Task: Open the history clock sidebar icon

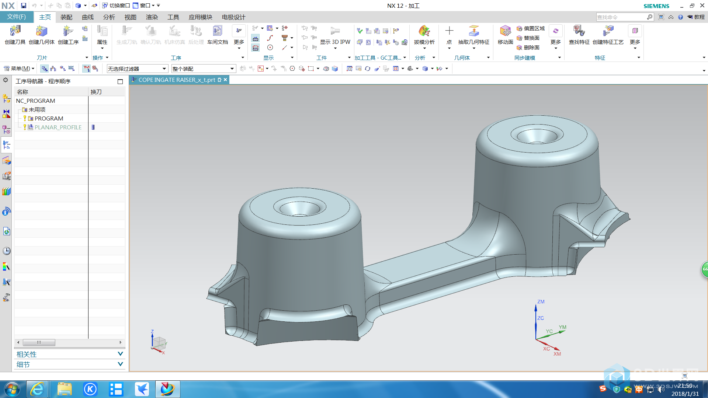Action: tap(6, 251)
